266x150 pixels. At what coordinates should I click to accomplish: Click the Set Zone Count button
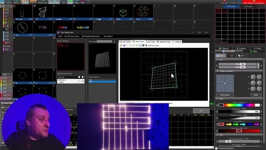tap(65, 74)
